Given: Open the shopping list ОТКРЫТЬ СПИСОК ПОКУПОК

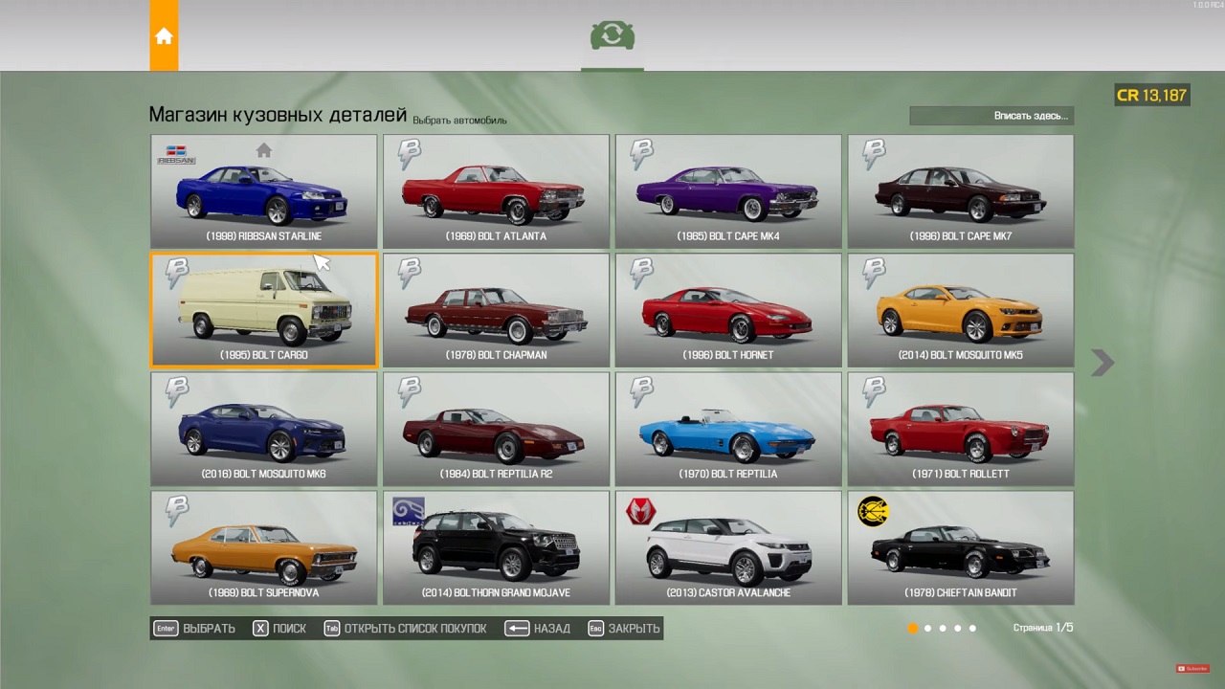Looking at the screenshot, I should click(x=405, y=629).
